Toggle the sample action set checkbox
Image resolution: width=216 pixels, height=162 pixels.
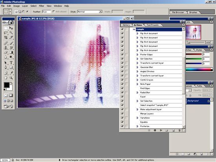click(122, 29)
